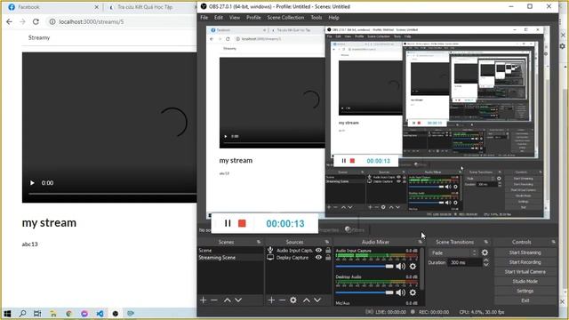This screenshot has width=569, height=320.
Task: Move scene up in Scenes panel
Action: pyautogui.click(x=228, y=300)
